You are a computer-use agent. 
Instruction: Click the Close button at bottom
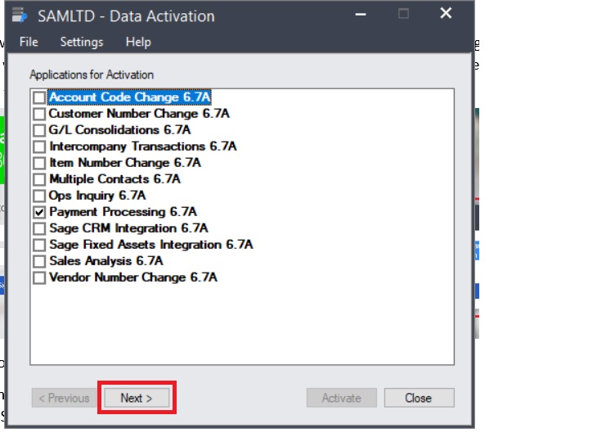(419, 398)
